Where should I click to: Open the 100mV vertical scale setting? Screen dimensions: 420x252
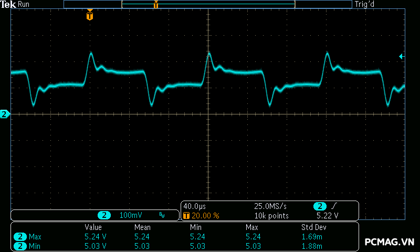(130, 215)
